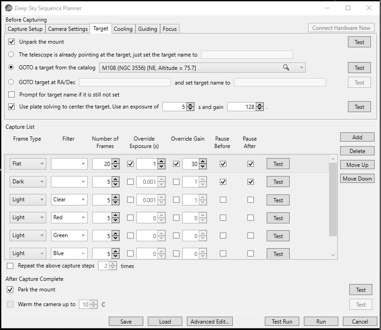Test the plate solving step

(x=359, y=107)
